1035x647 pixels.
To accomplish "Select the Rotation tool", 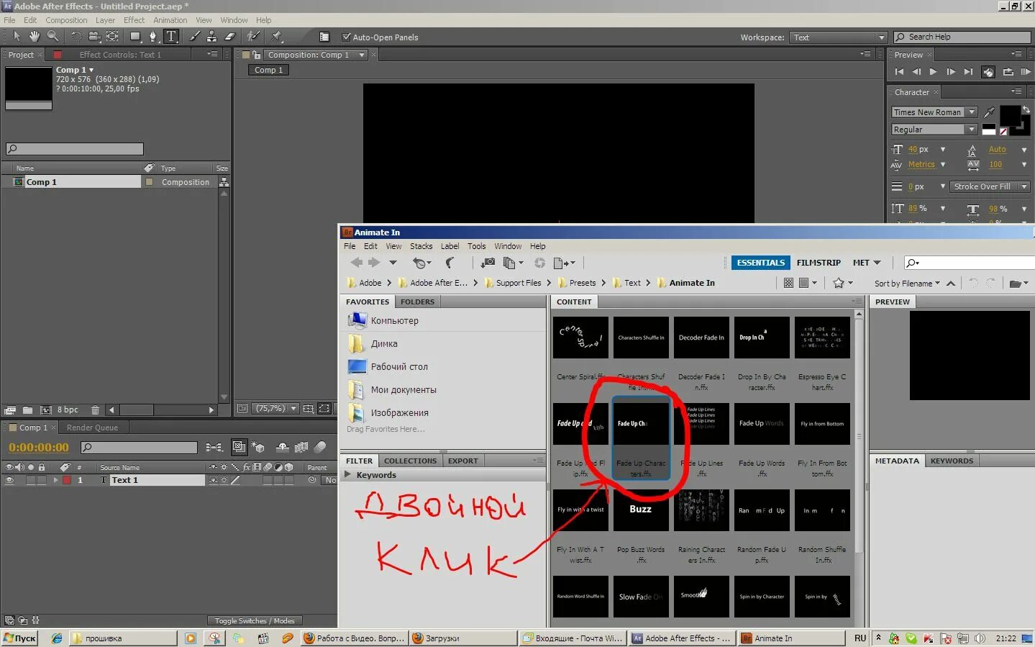I will [76, 37].
